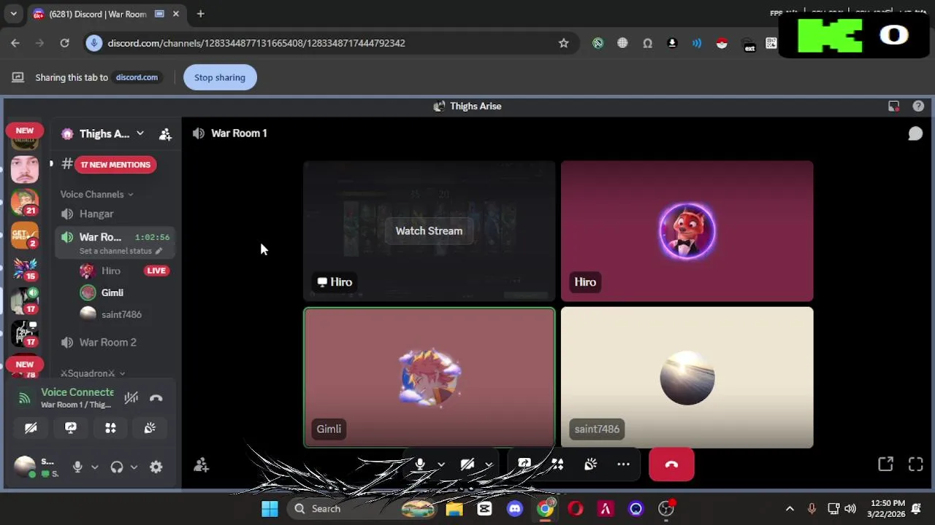Open Discord inbox icon in top bar
The height and width of the screenshot is (525, 935).
pyautogui.click(x=893, y=106)
